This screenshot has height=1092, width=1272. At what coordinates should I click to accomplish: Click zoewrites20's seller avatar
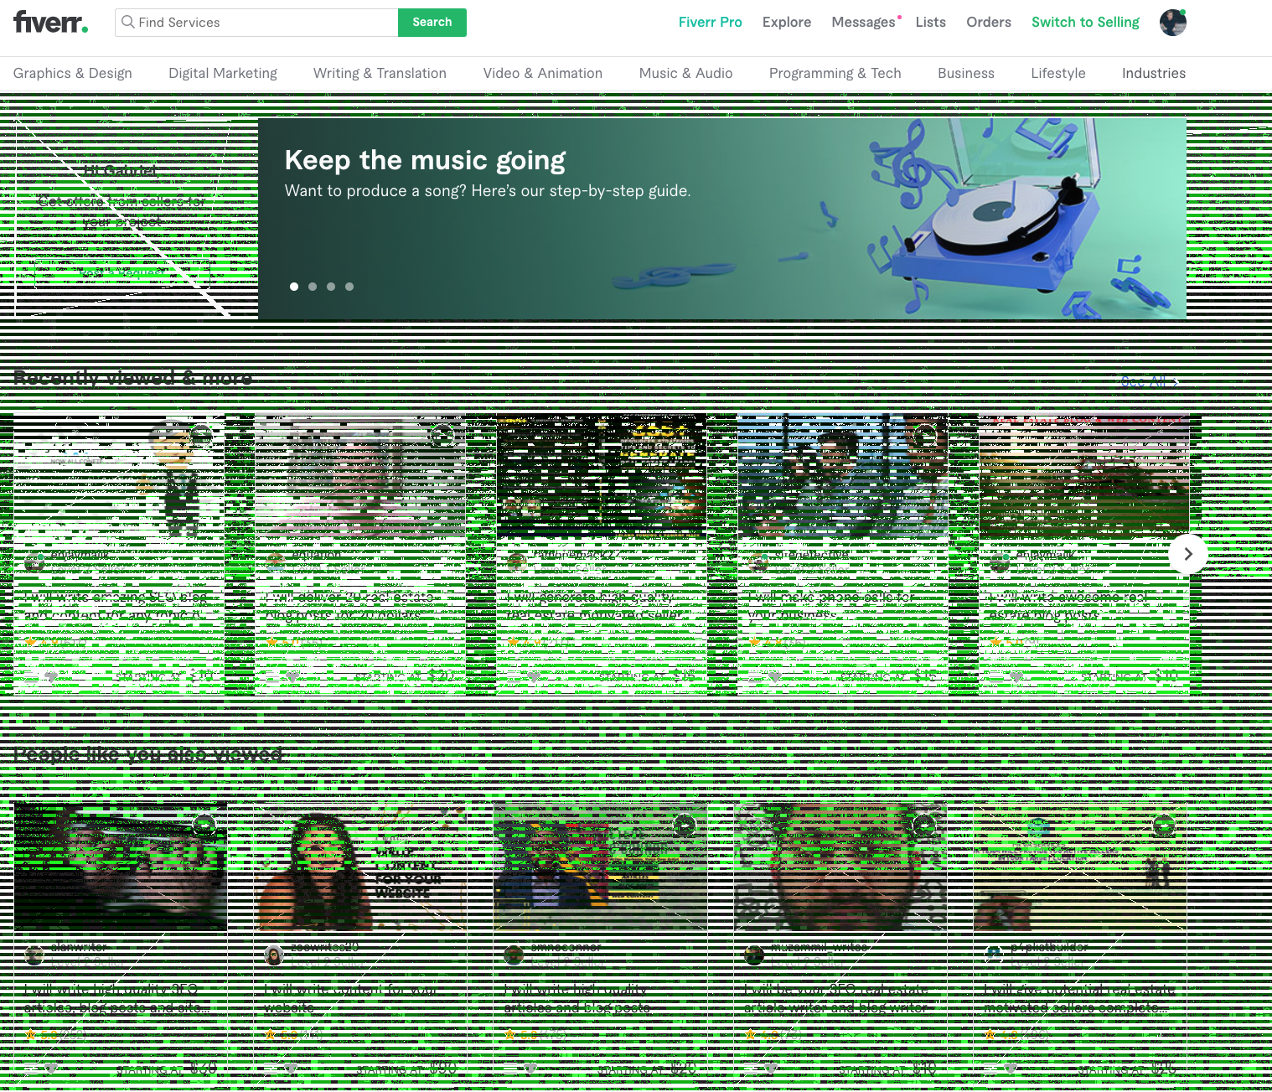pyautogui.click(x=274, y=955)
